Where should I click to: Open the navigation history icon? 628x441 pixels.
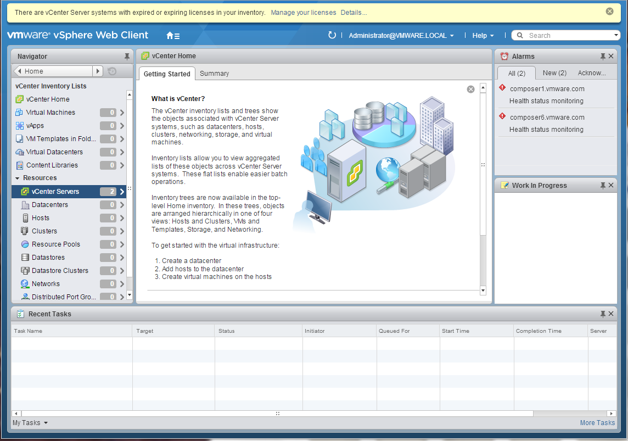[x=112, y=71]
